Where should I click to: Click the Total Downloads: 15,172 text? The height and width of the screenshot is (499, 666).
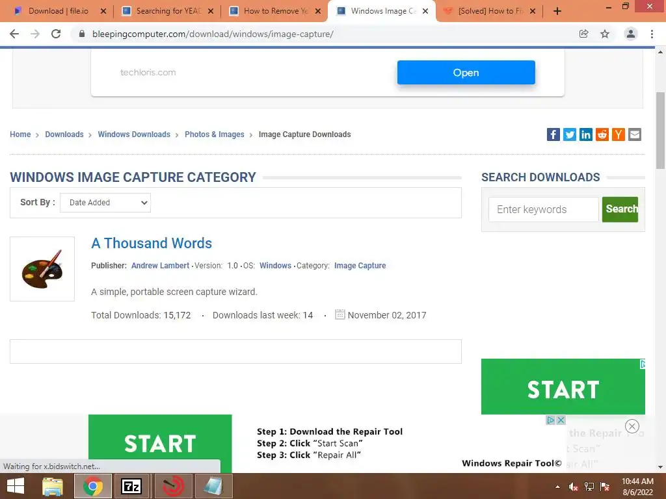pos(140,315)
